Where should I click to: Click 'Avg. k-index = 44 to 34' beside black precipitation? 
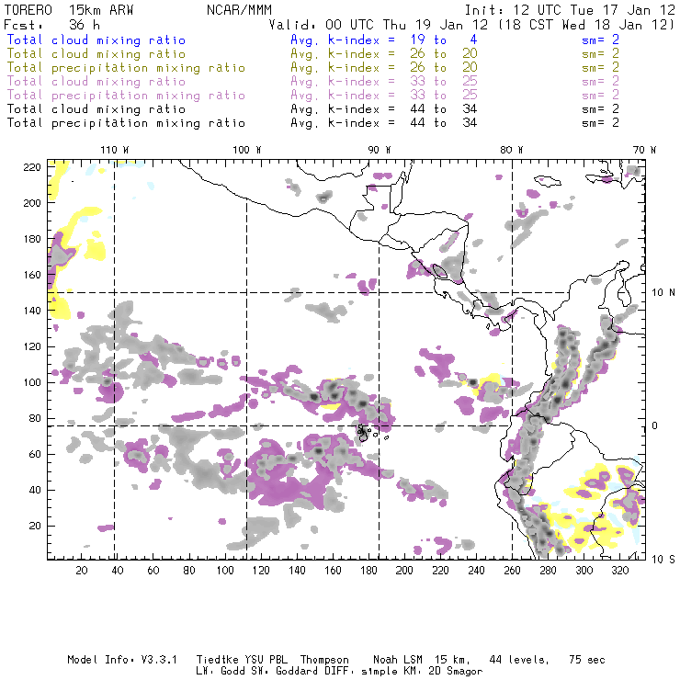[384, 123]
